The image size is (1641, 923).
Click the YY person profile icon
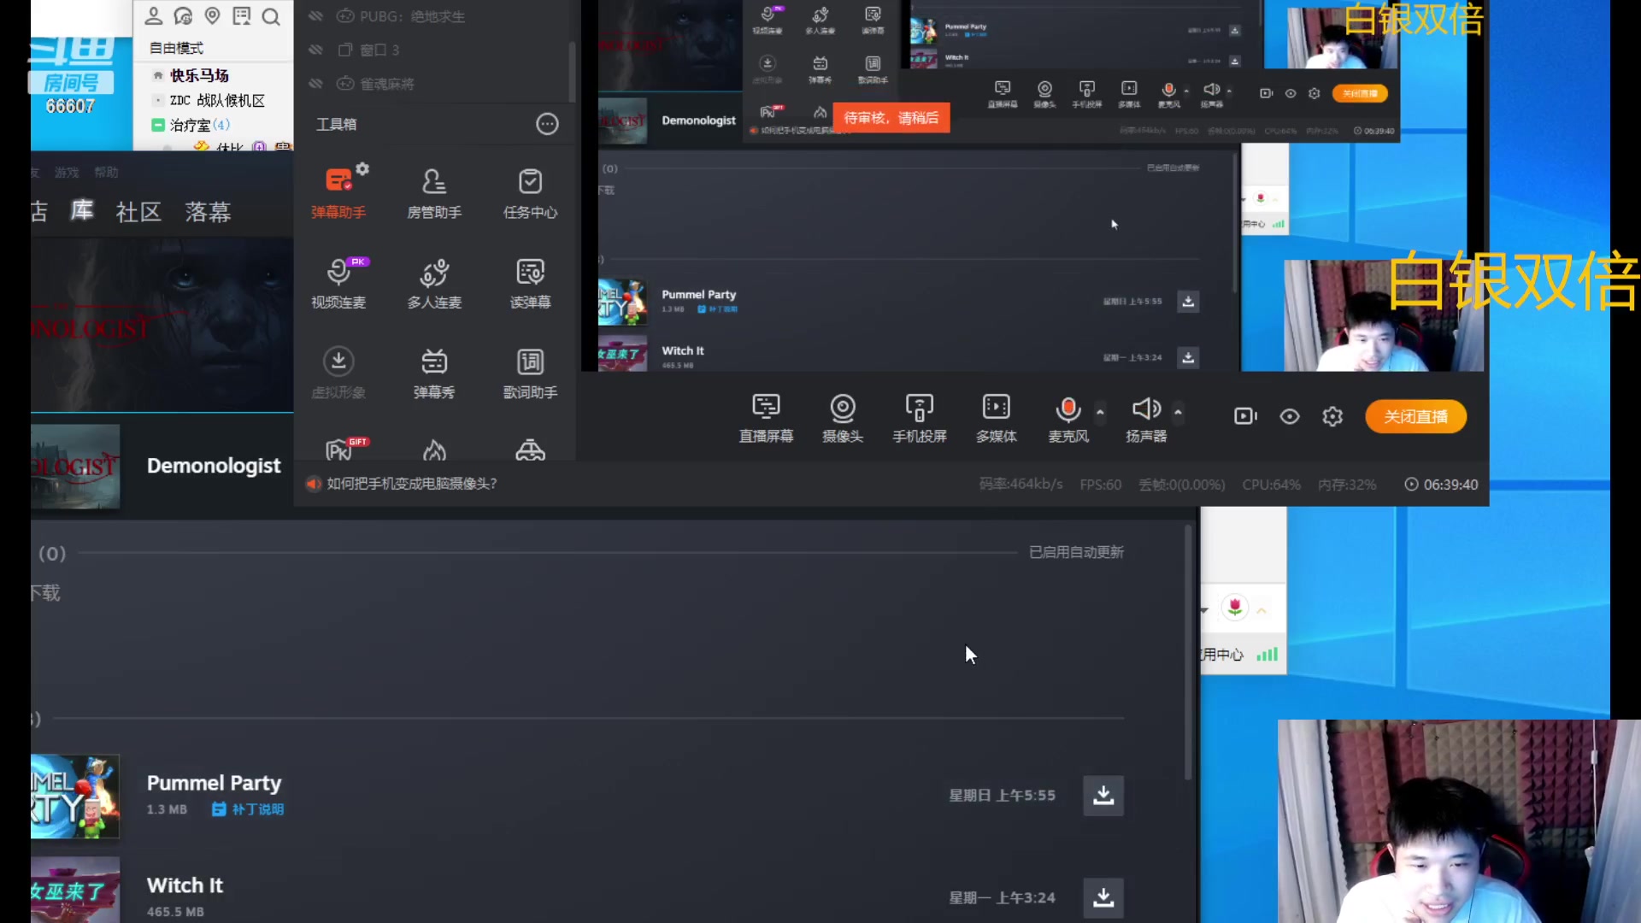[x=154, y=16]
